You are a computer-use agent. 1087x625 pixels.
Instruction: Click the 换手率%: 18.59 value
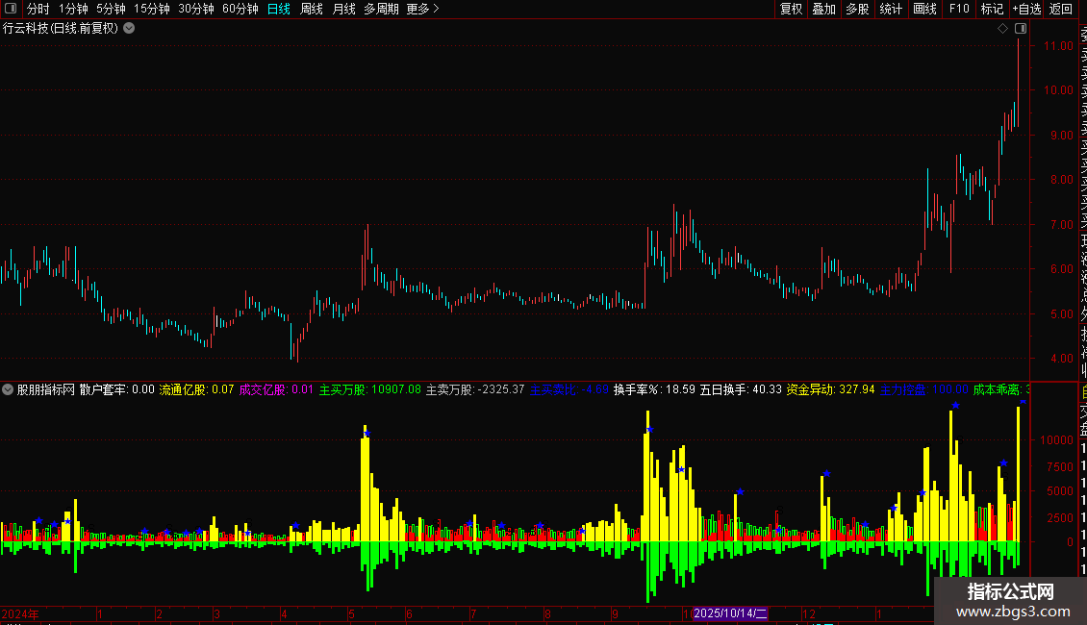click(x=654, y=389)
